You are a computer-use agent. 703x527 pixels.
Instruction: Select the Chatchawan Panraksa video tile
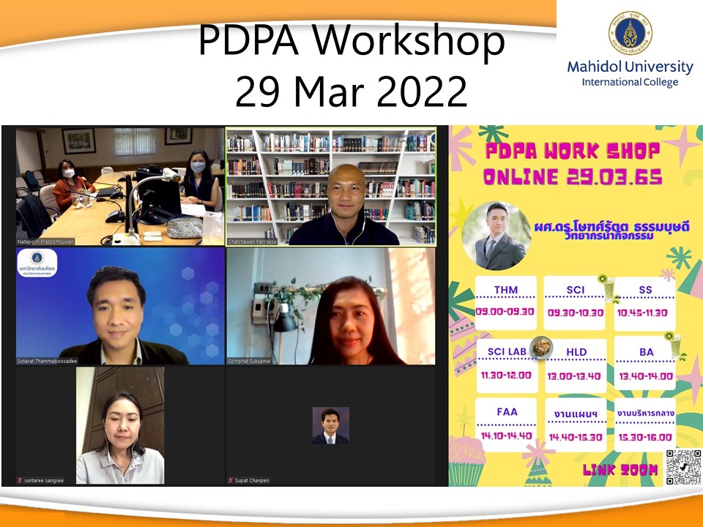coord(331,187)
